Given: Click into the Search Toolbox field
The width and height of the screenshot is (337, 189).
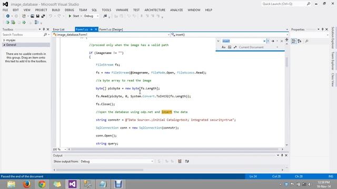Looking at the screenshot, I should pos(23,35).
